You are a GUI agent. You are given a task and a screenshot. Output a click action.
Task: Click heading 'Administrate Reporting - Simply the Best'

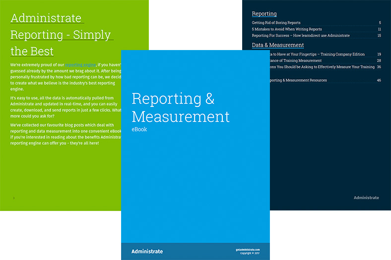[62, 35]
